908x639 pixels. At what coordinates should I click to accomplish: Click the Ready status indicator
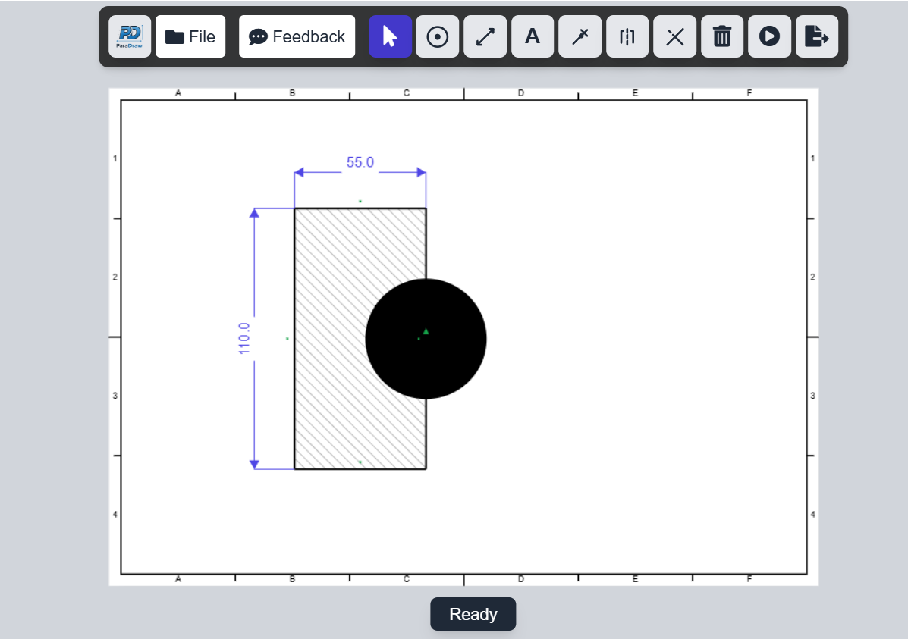tap(473, 614)
